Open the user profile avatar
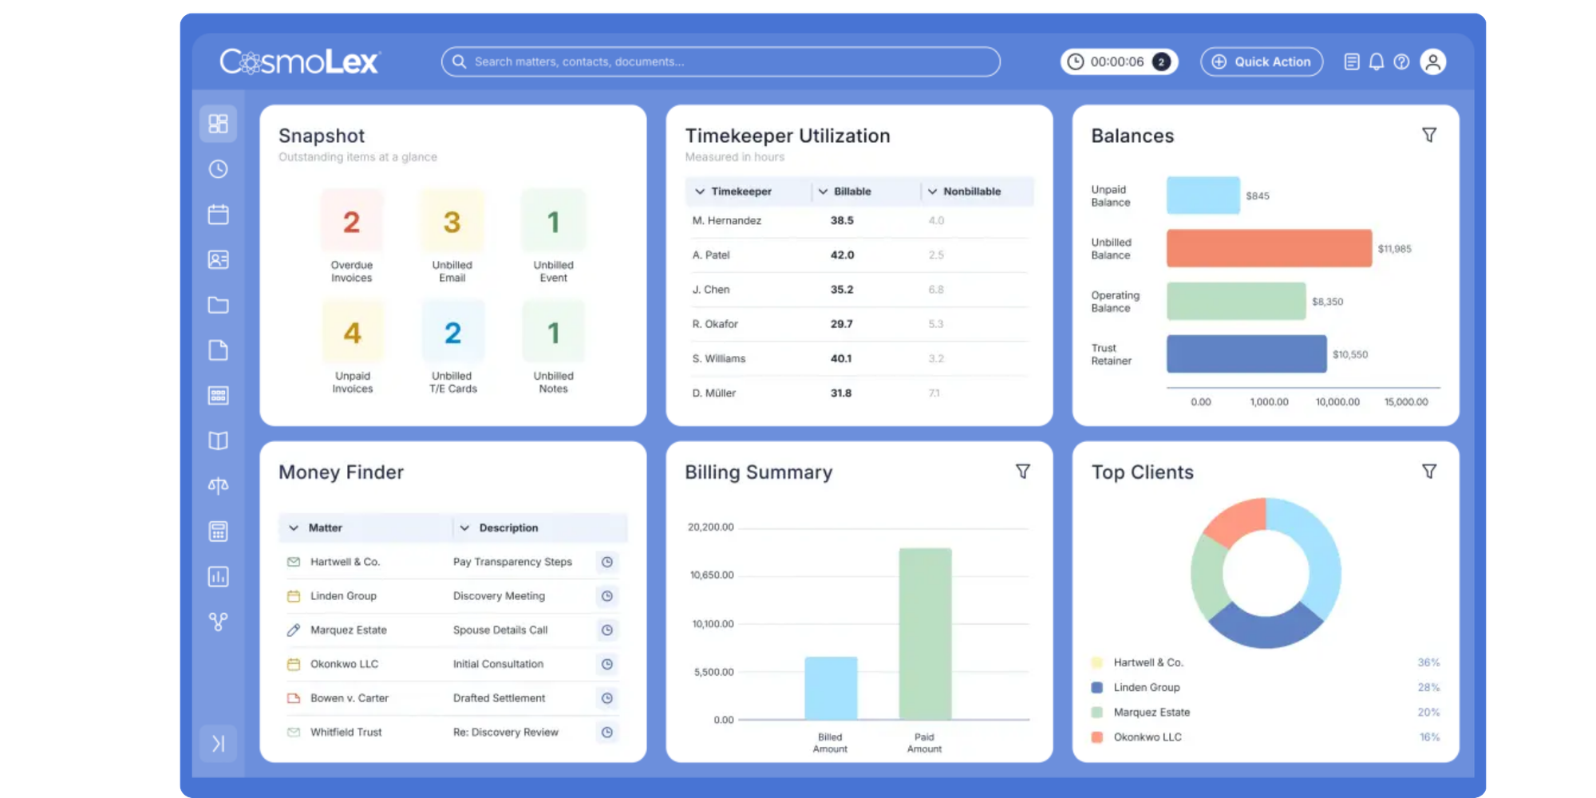Viewport: 1596px width, 798px height. (x=1433, y=61)
